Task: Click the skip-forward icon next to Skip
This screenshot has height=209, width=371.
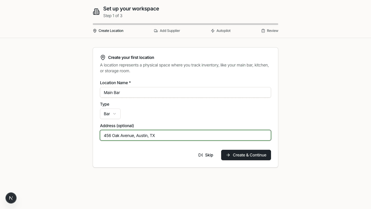Action: coord(201,155)
